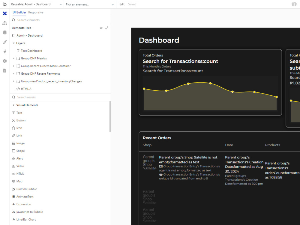The image size is (300, 225).
Task: Select the AnimateText element
Action: click(x=23, y=197)
